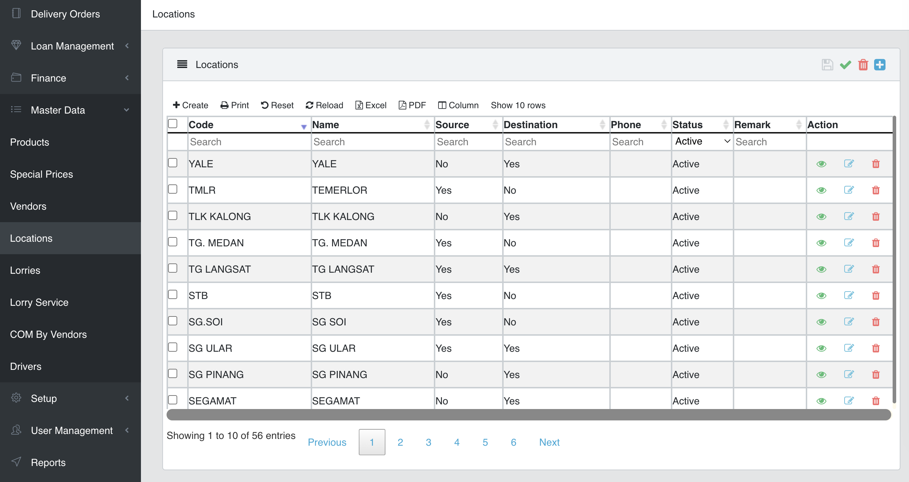Go to page 3 of entries

point(429,442)
